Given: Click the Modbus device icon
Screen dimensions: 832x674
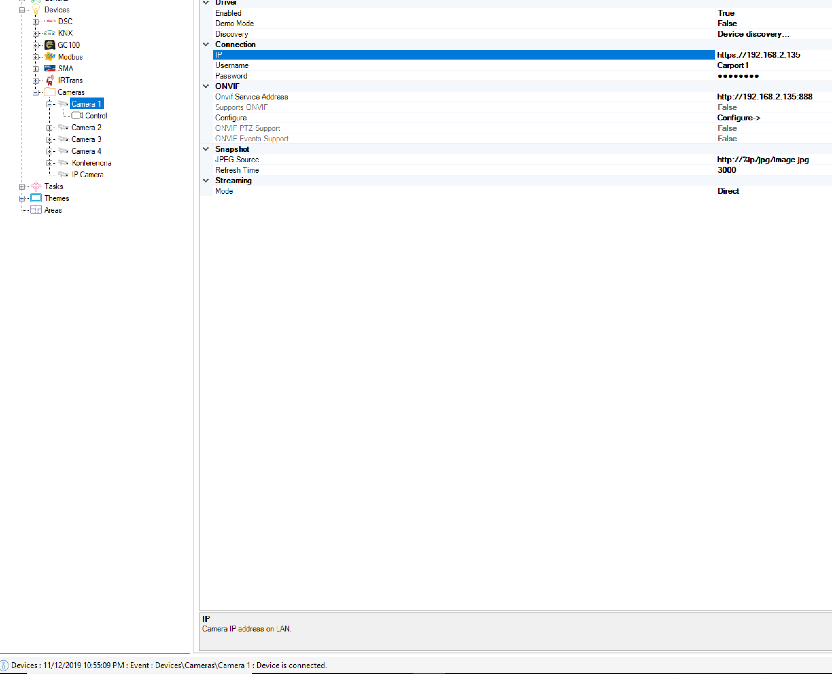Looking at the screenshot, I should [50, 57].
